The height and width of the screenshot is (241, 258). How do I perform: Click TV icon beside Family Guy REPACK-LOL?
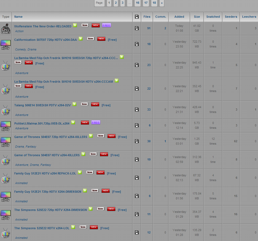tap(6, 178)
